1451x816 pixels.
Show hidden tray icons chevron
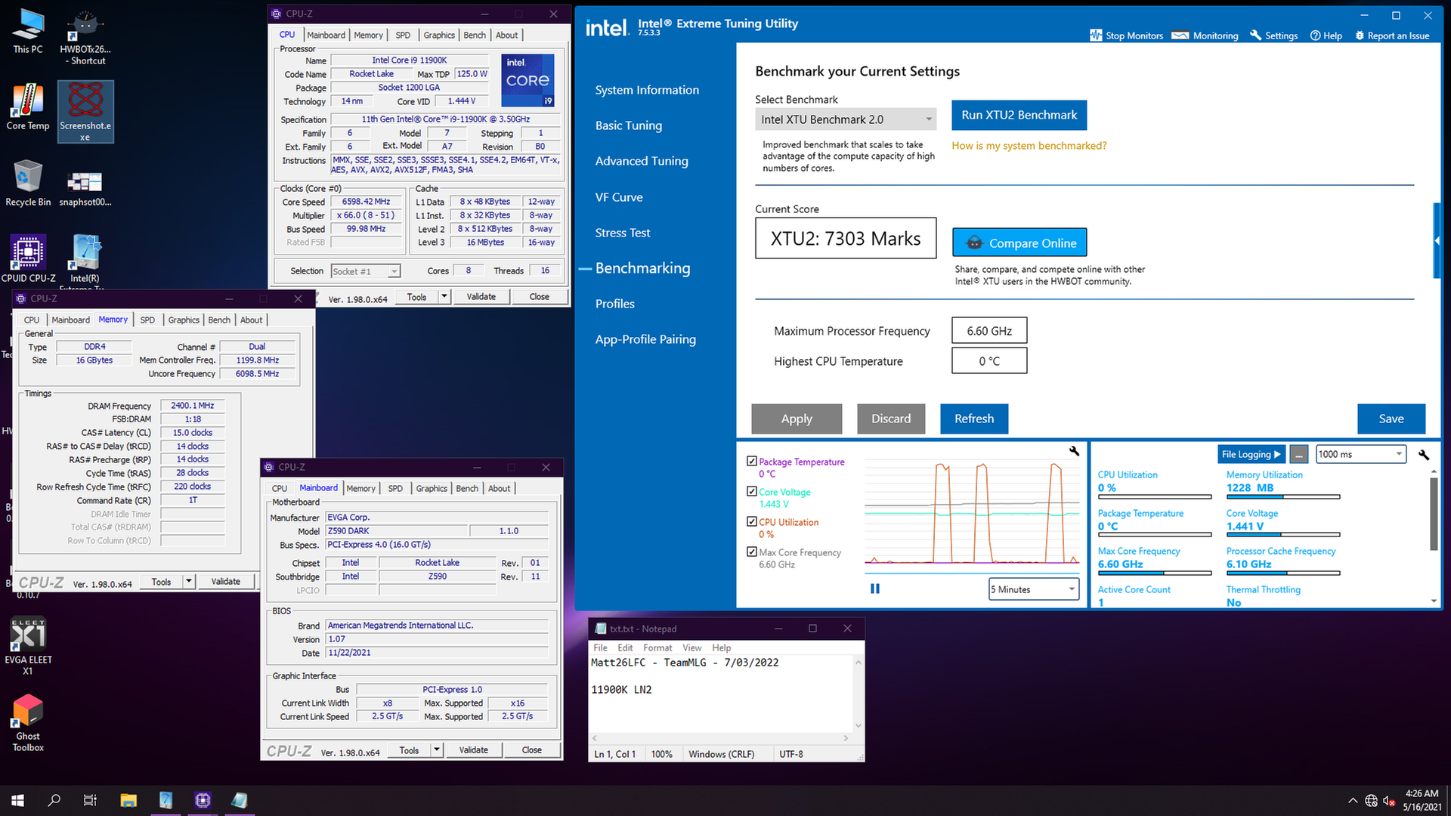click(1352, 801)
